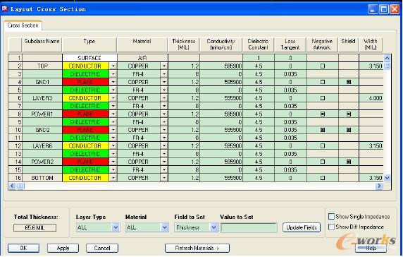This screenshot has width=403, height=257.
Task: Uncheck Shield checkbox for GND2 layer
Action: [x=349, y=130]
